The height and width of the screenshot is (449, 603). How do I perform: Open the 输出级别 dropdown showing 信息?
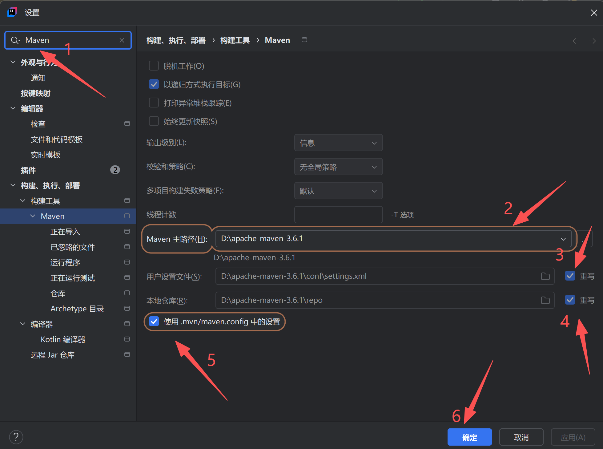point(338,143)
